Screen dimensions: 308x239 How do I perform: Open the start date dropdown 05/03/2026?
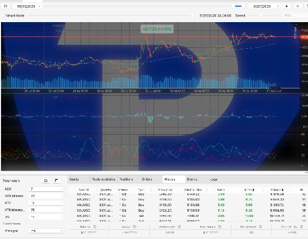[27, 6]
